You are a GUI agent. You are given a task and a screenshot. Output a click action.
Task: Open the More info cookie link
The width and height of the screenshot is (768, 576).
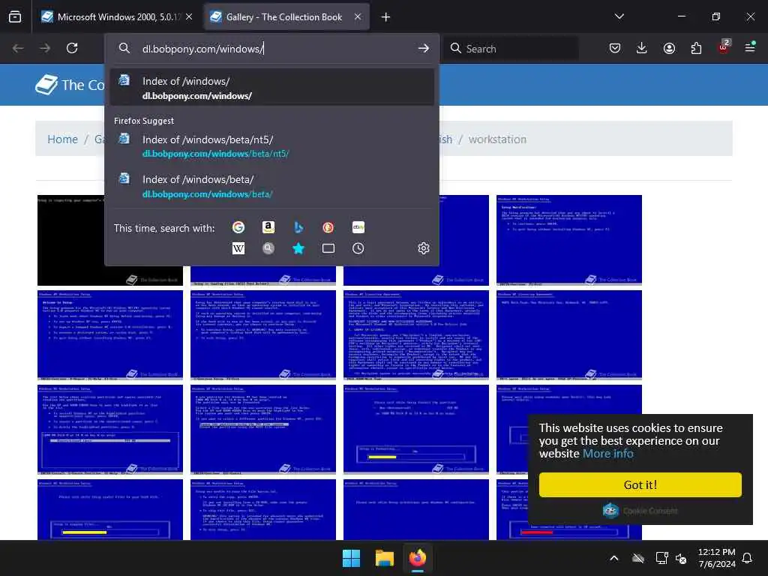[x=607, y=454]
